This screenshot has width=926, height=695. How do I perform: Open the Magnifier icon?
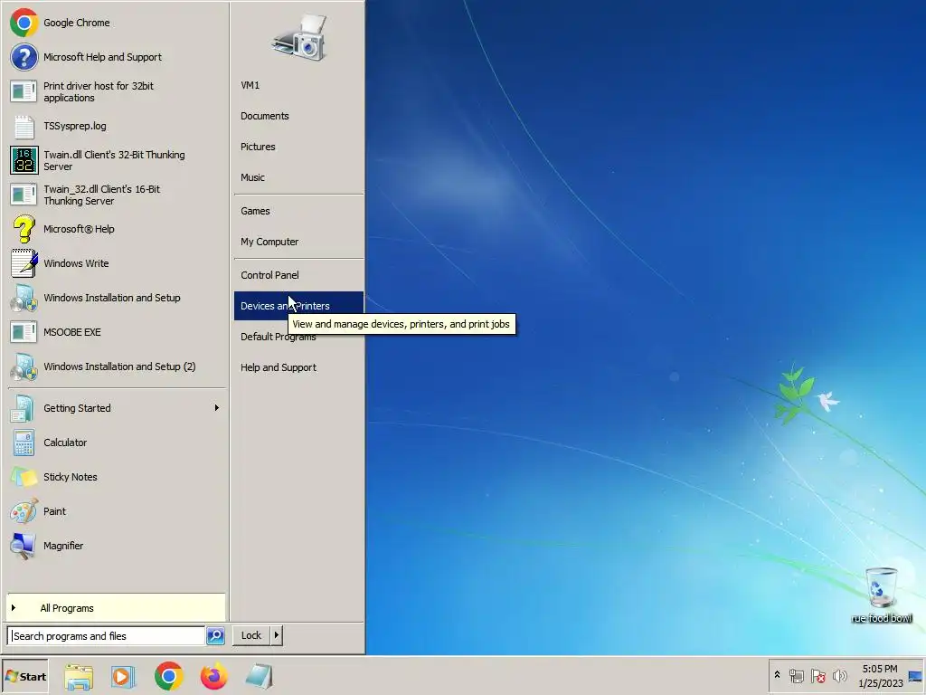click(23, 546)
